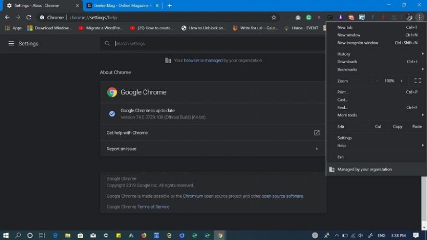Click Get help with Chrome row

click(x=213, y=133)
